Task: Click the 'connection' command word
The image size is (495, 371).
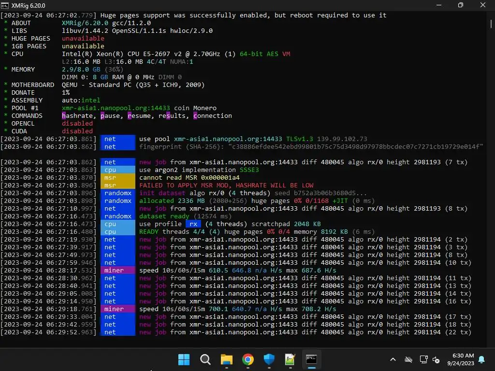Action: pyautogui.click(x=213, y=116)
